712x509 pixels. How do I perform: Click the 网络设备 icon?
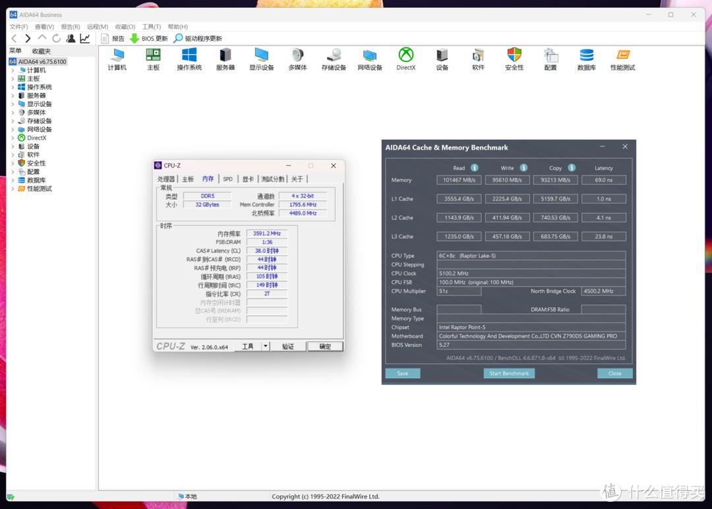(370, 59)
